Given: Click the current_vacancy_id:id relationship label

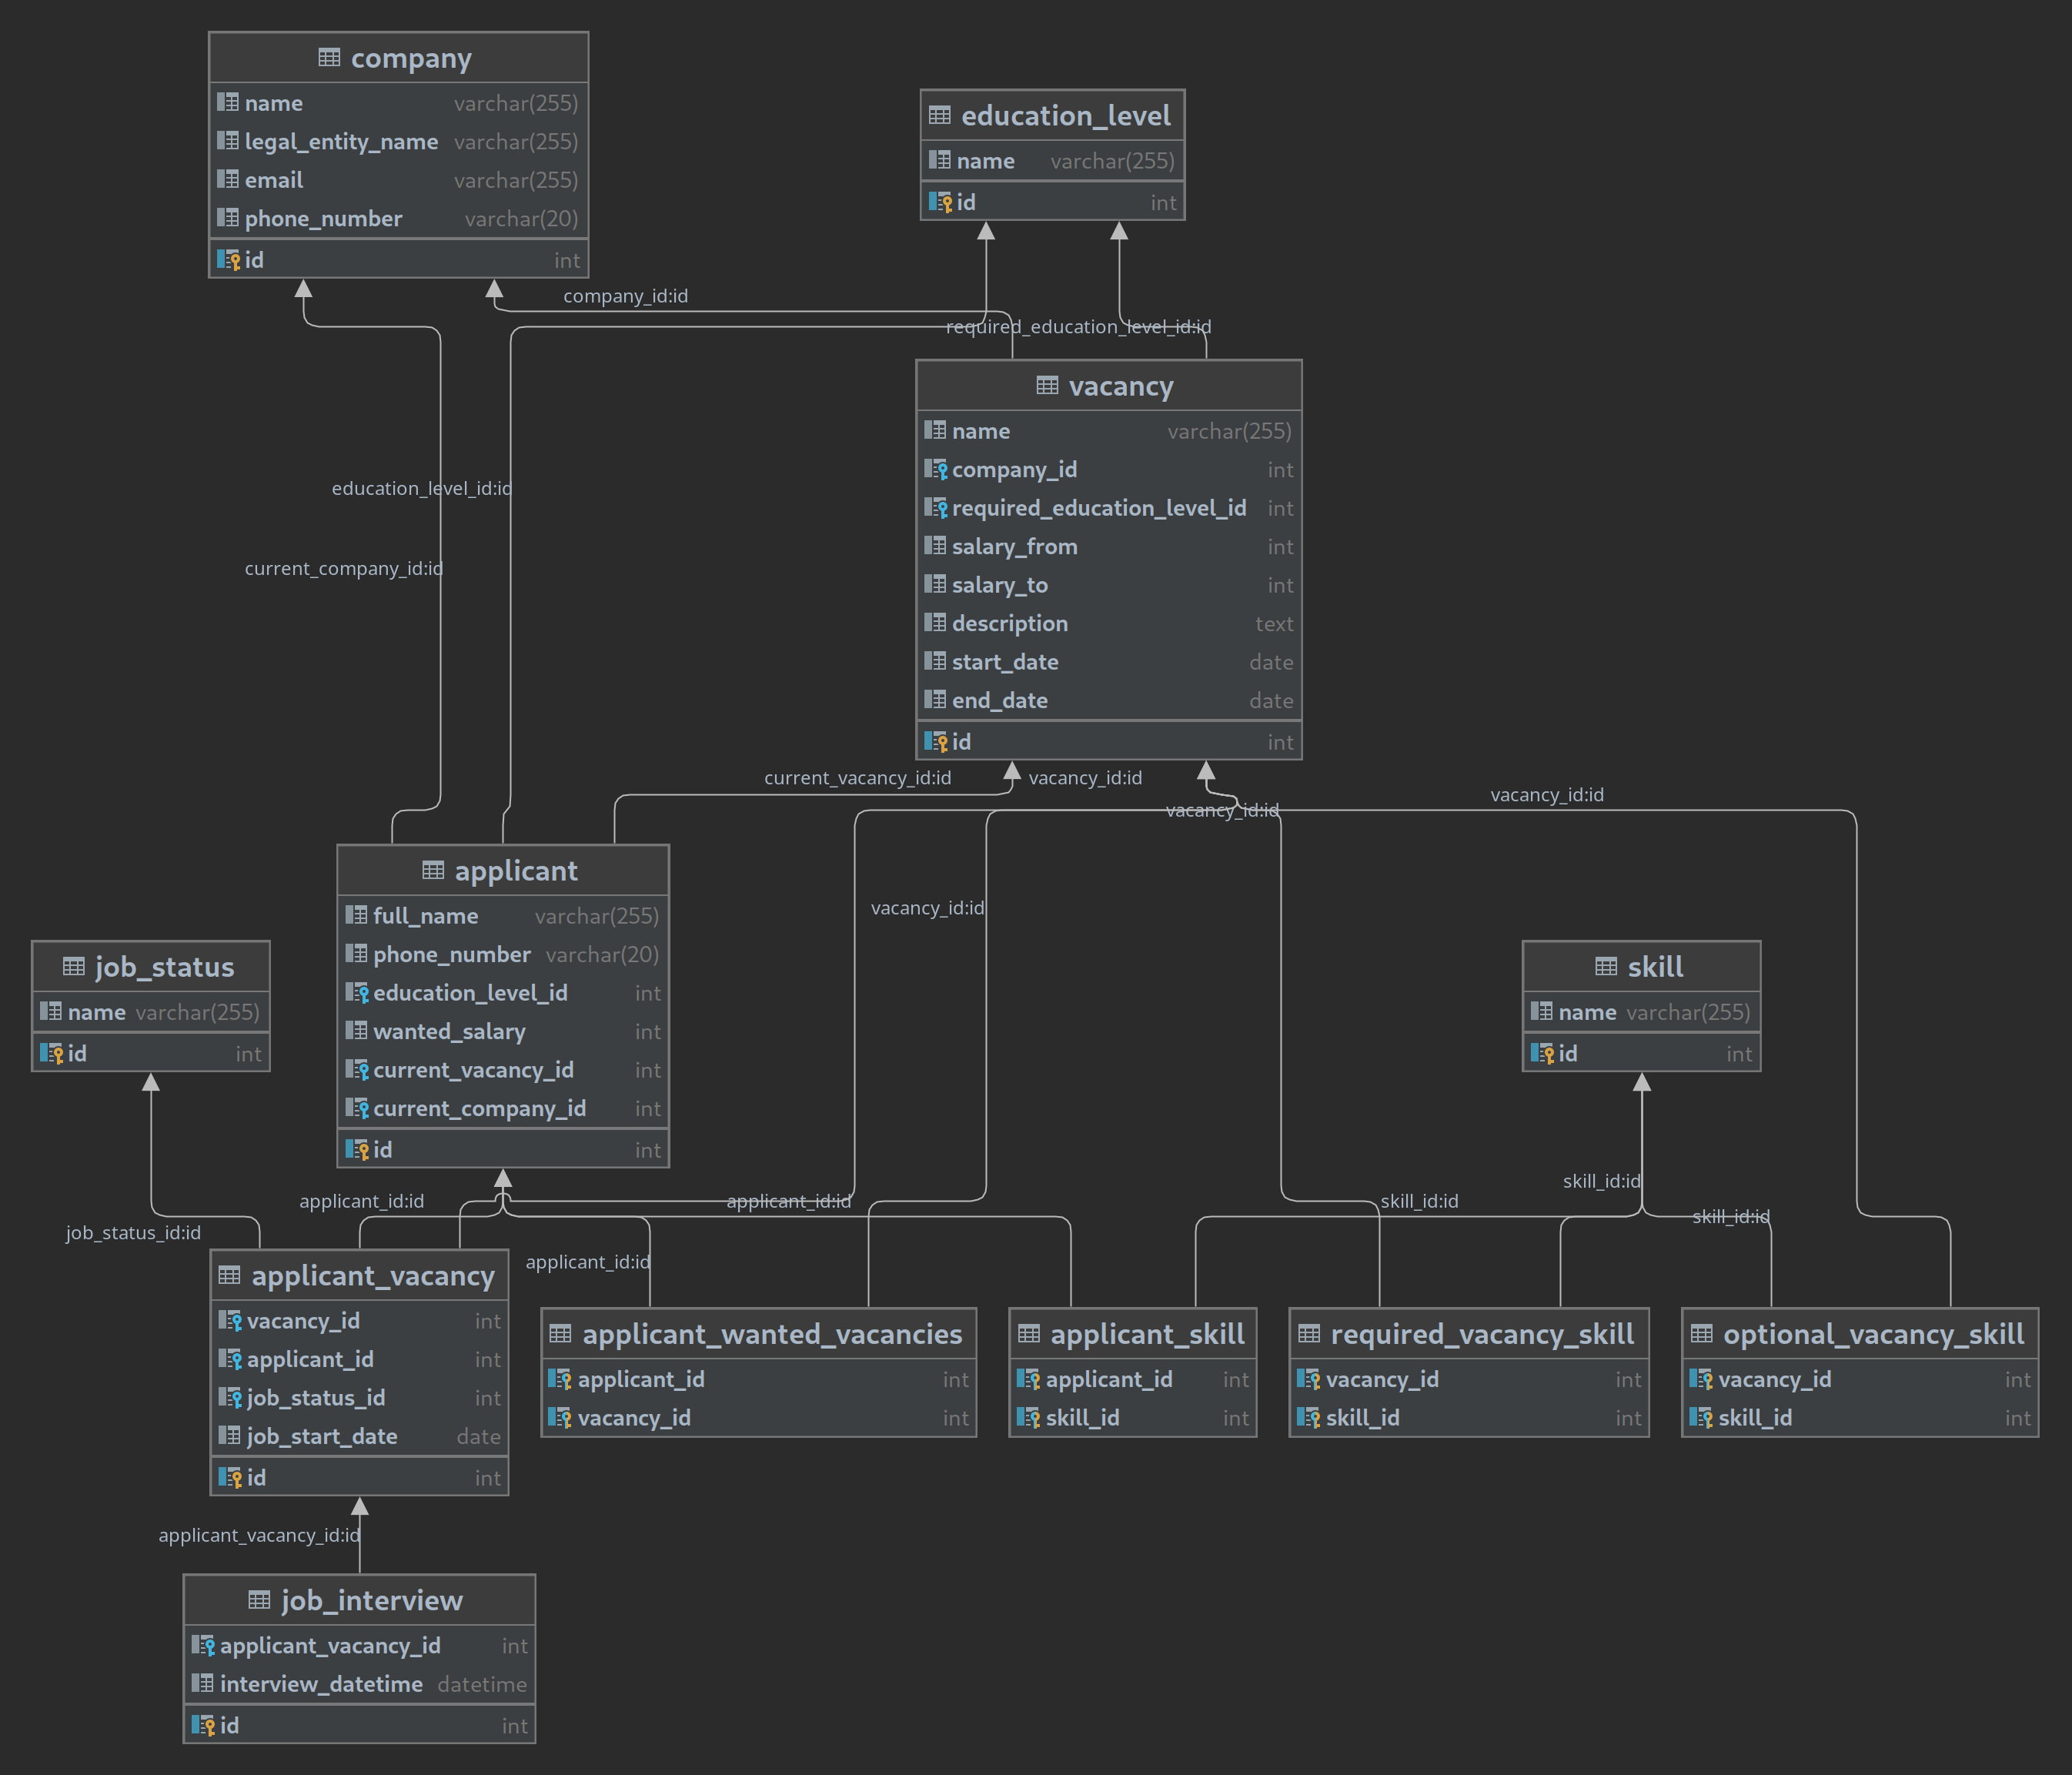Looking at the screenshot, I should tap(857, 778).
